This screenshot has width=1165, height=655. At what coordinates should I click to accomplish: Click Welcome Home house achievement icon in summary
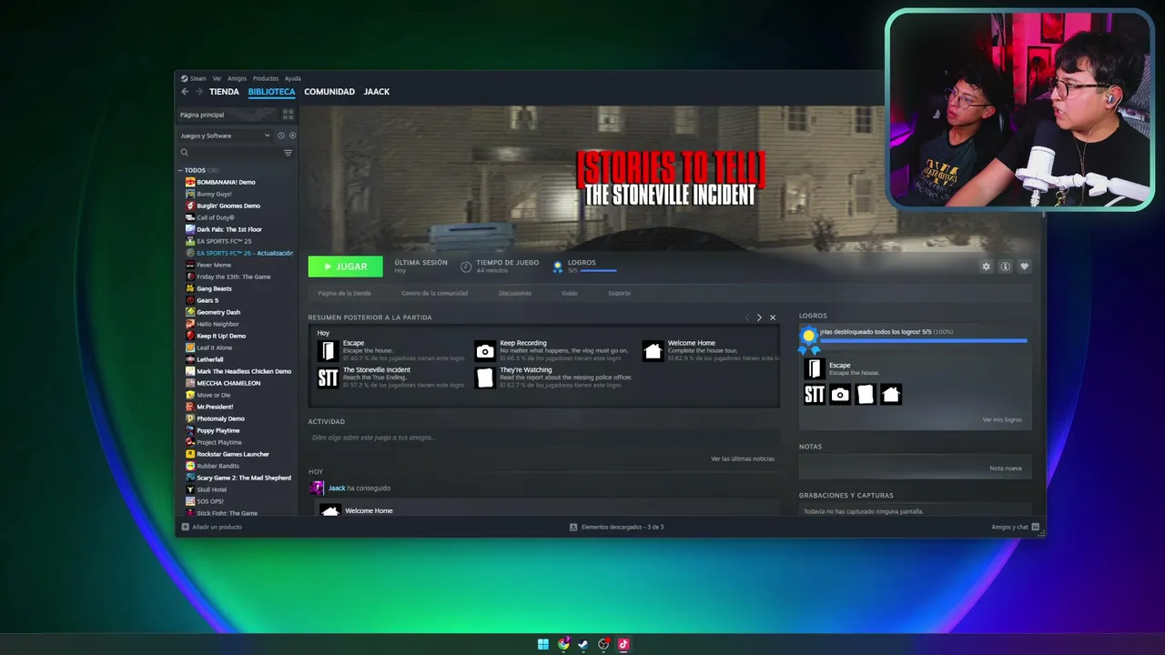click(653, 351)
